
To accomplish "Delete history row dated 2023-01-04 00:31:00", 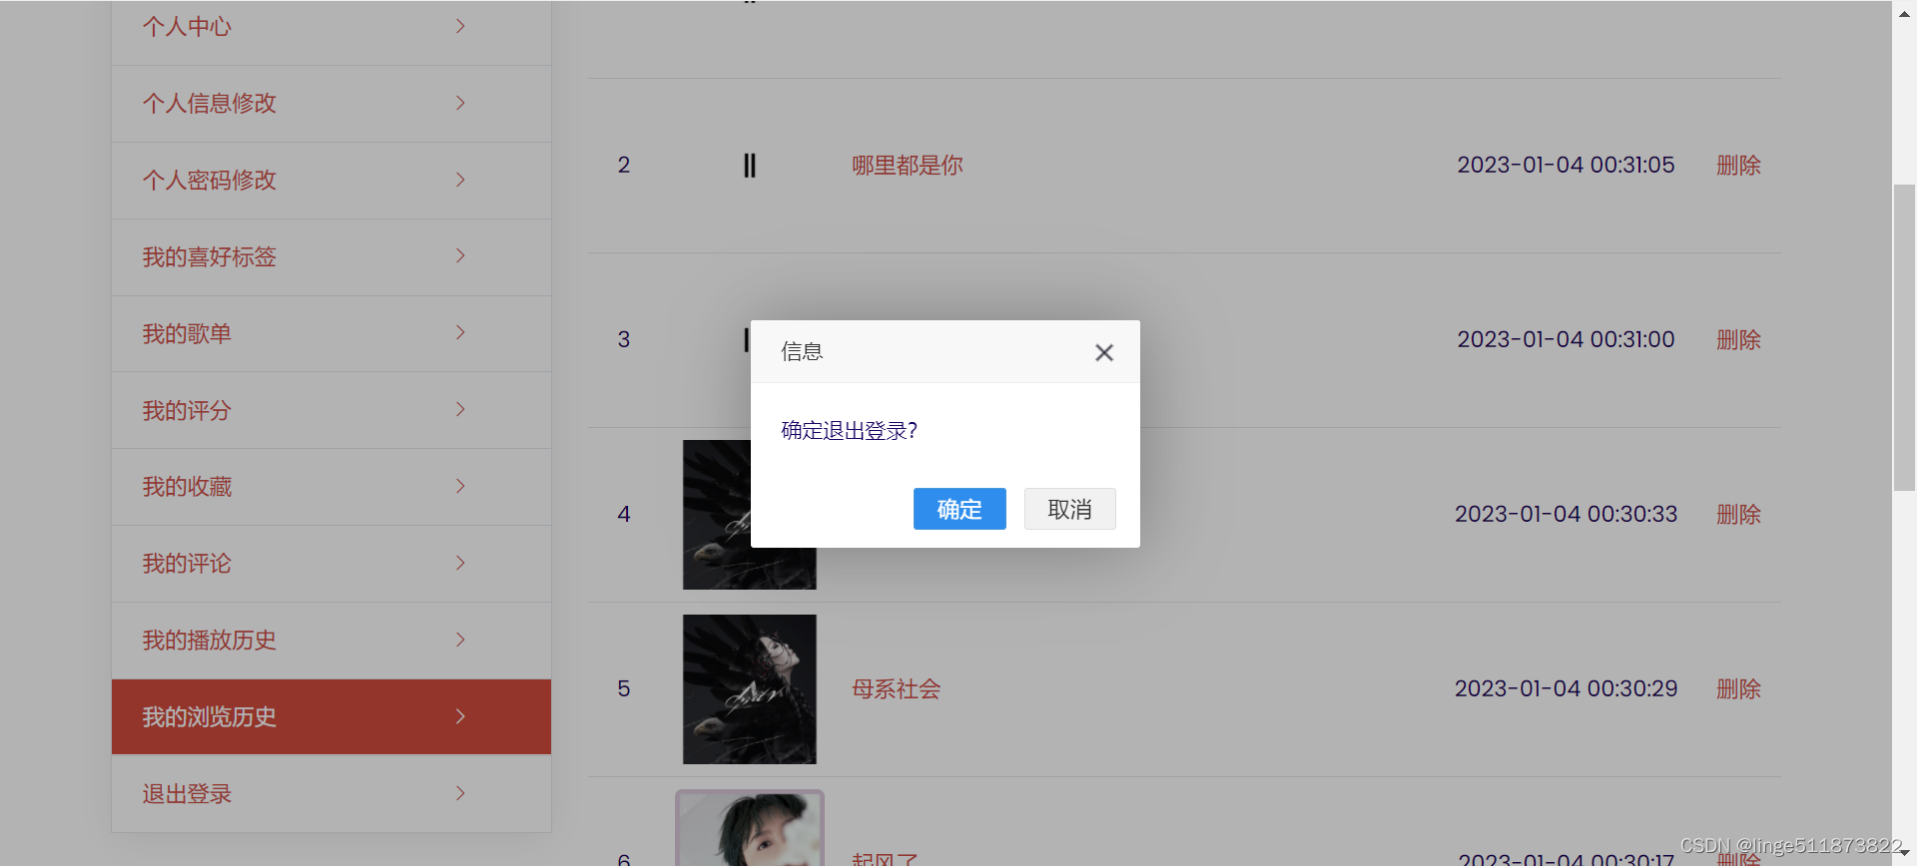I will [1738, 340].
